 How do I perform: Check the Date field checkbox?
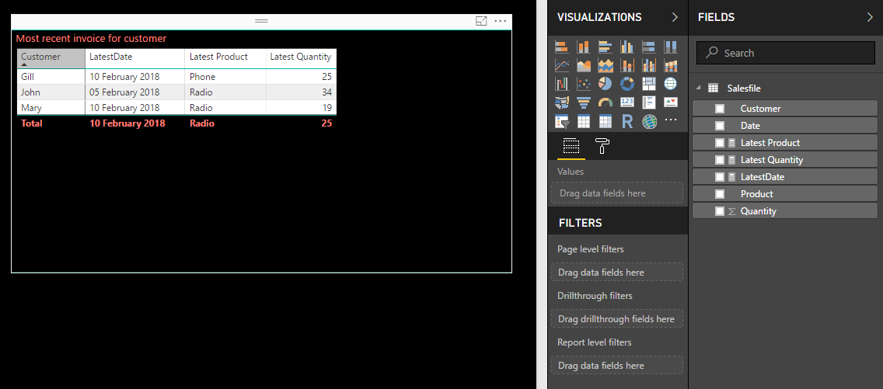[x=720, y=125]
